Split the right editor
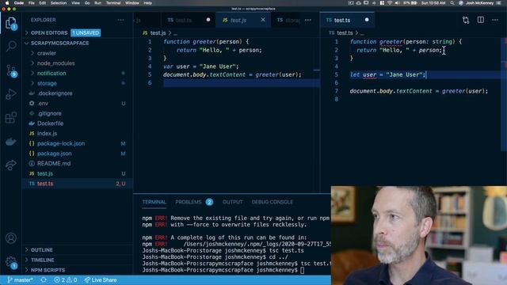The height and width of the screenshot is (285, 507). click(x=481, y=20)
